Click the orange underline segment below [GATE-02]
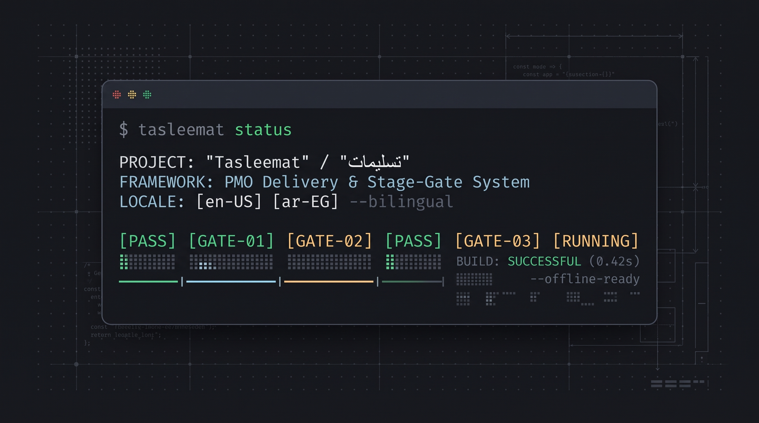The height and width of the screenshot is (423, 759). tap(329, 282)
